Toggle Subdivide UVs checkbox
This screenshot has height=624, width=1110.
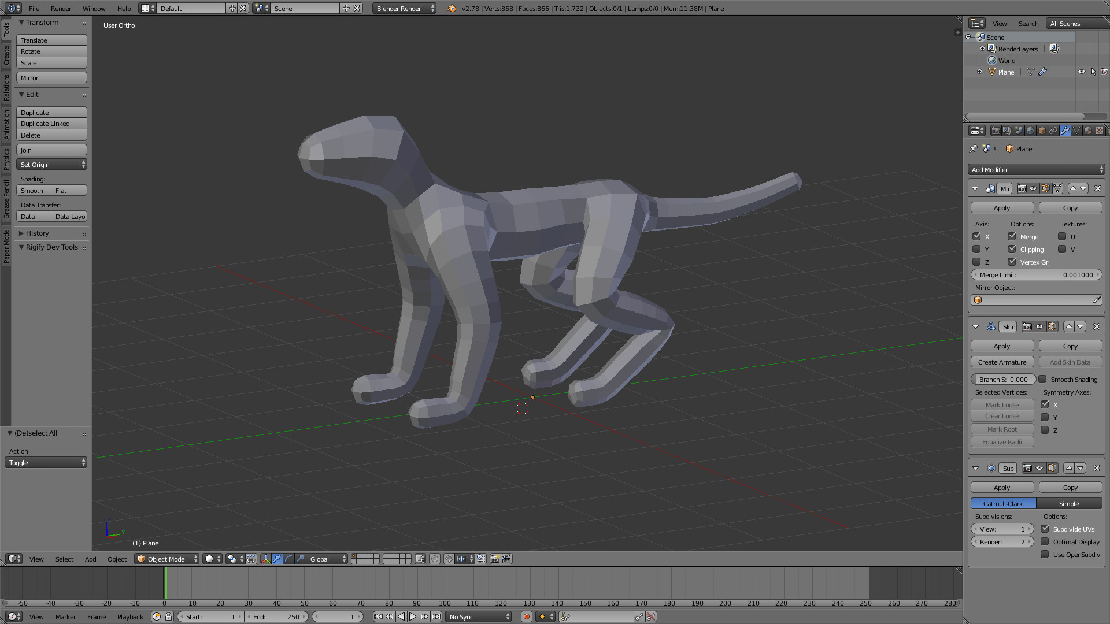1045,529
